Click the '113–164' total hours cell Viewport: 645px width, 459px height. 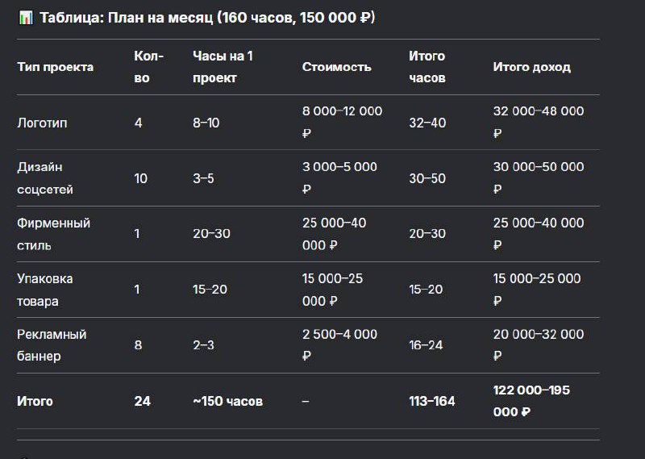[431, 401]
